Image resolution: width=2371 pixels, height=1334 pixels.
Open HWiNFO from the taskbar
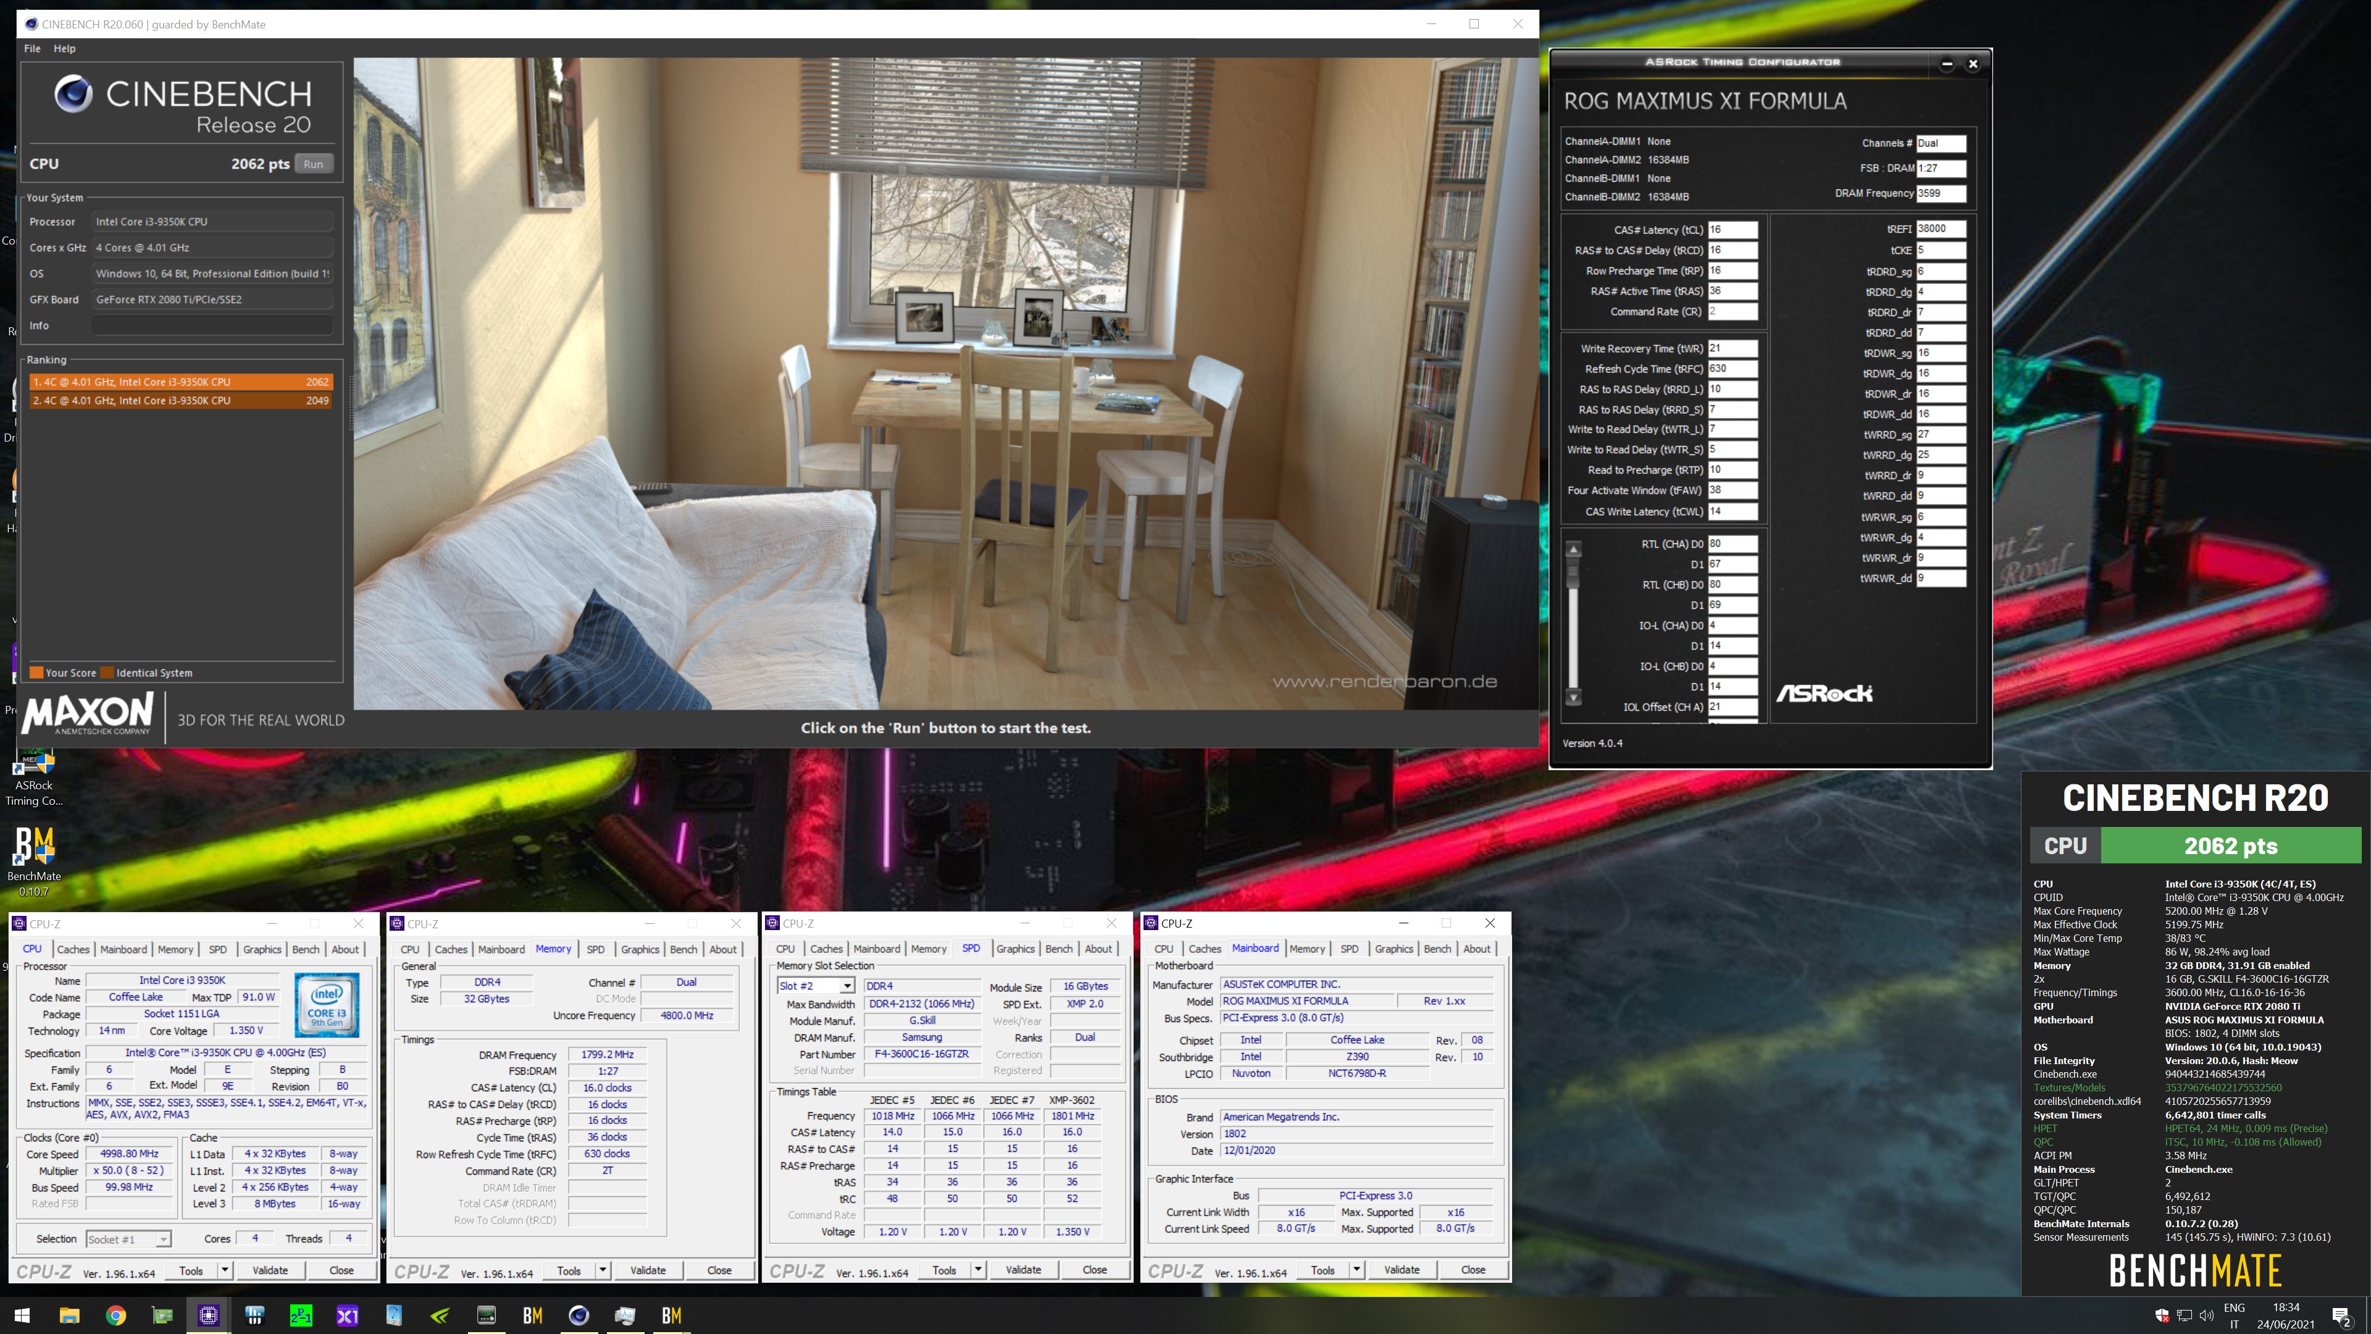pyautogui.click(x=255, y=1315)
